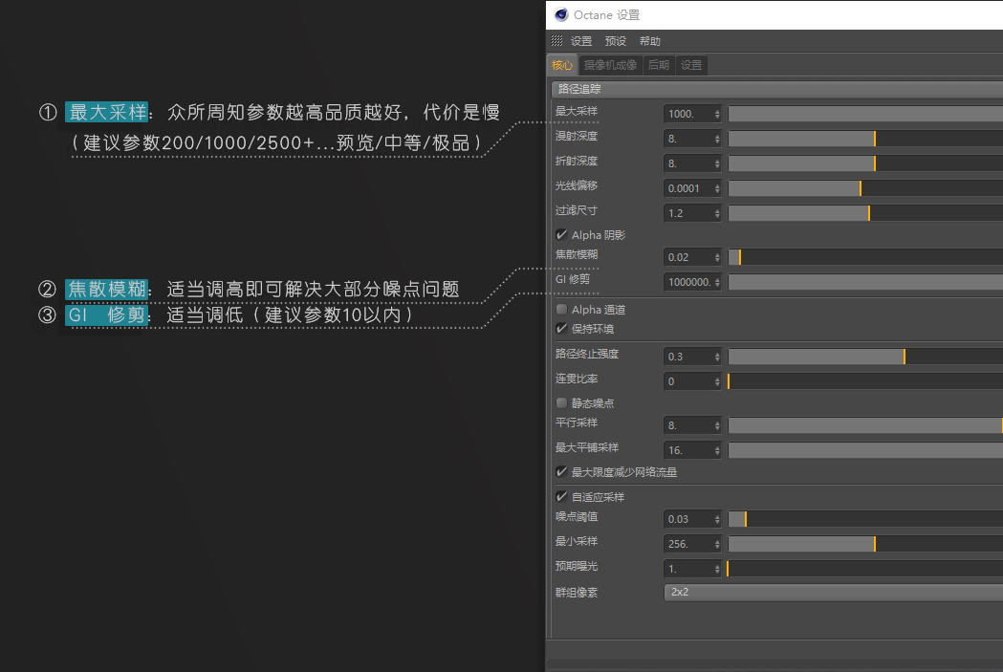Click the 路径终止强度 slider bar
1003x672 pixels.
pos(865,357)
